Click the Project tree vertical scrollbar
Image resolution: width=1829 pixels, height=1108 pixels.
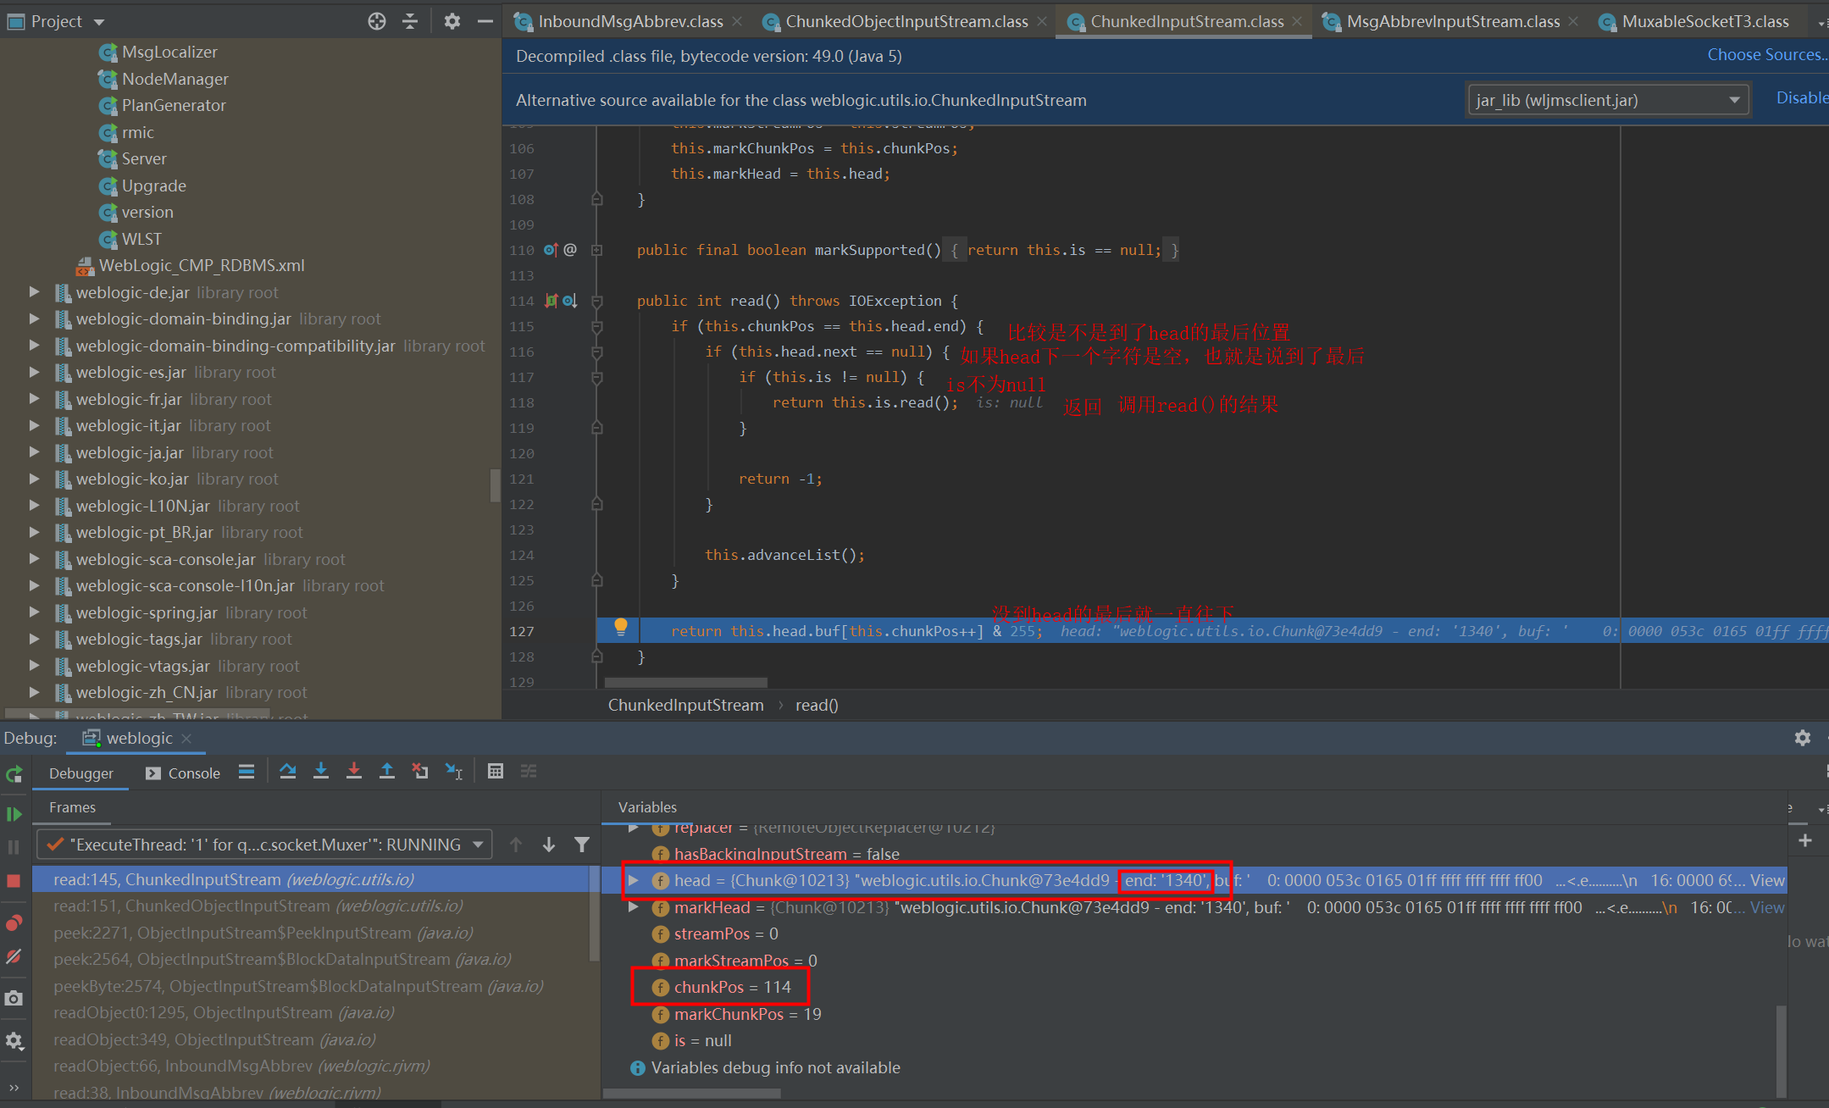coord(495,485)
